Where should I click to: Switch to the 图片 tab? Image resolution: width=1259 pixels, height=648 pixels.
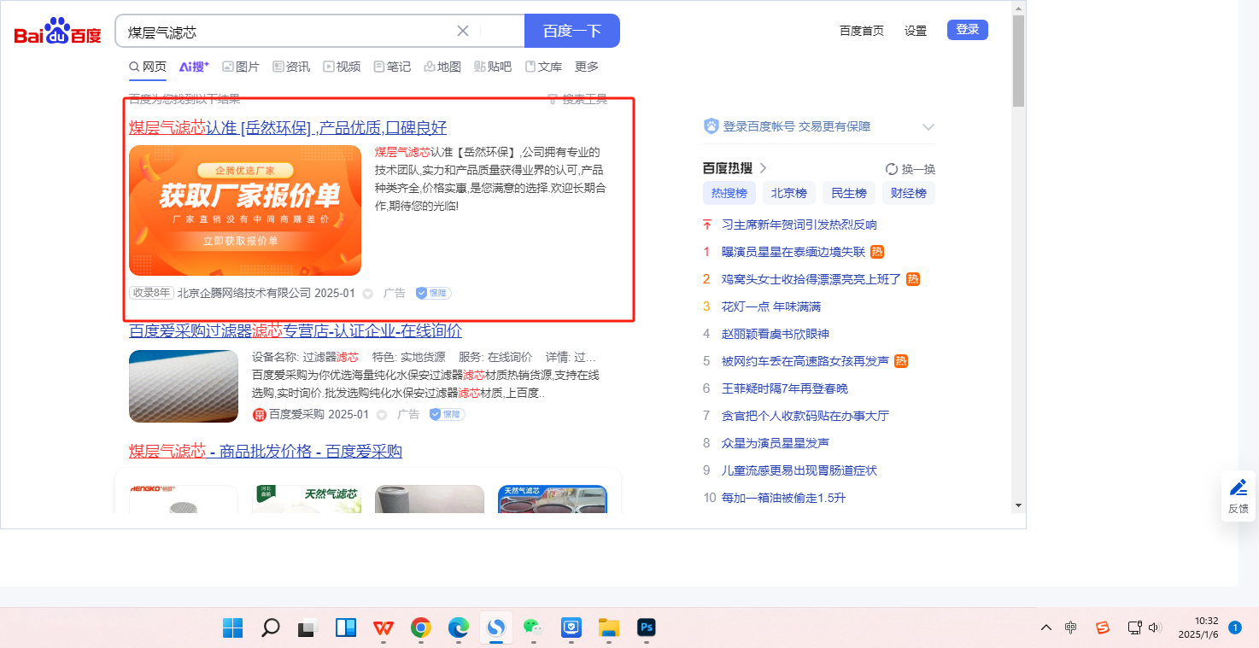(x=241, y=67)
